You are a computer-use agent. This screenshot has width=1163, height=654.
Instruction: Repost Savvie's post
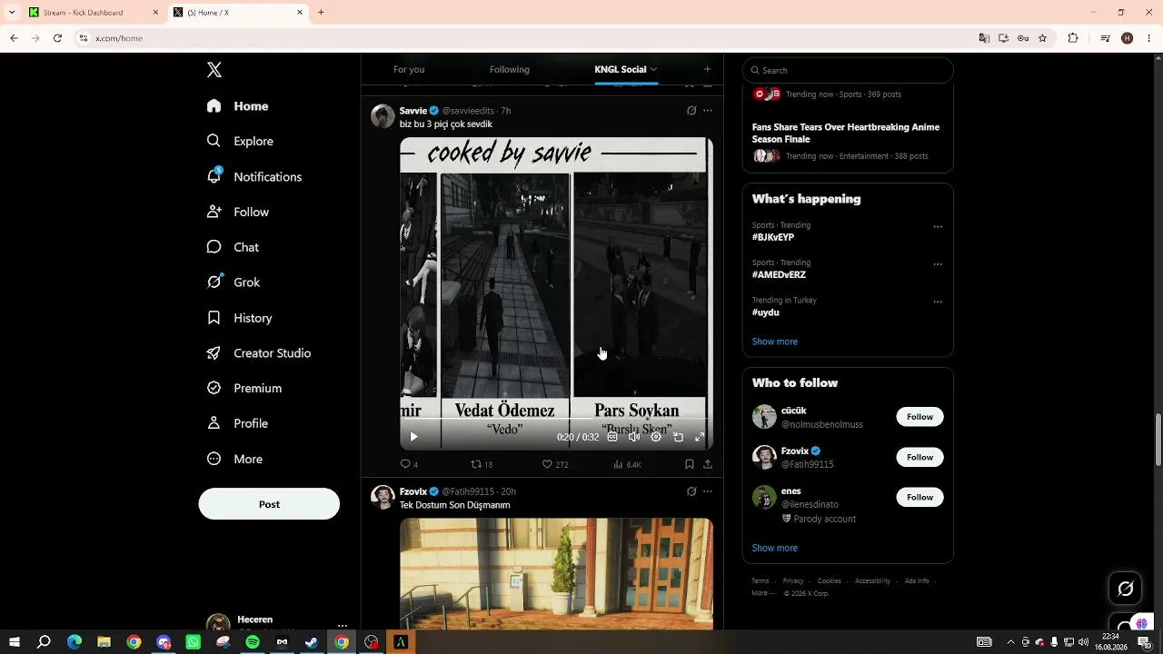click(x=482, y=464)
